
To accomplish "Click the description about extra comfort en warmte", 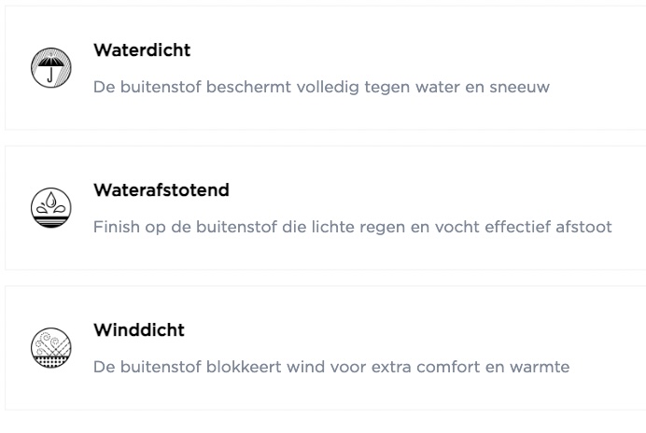I will [330, 368].
